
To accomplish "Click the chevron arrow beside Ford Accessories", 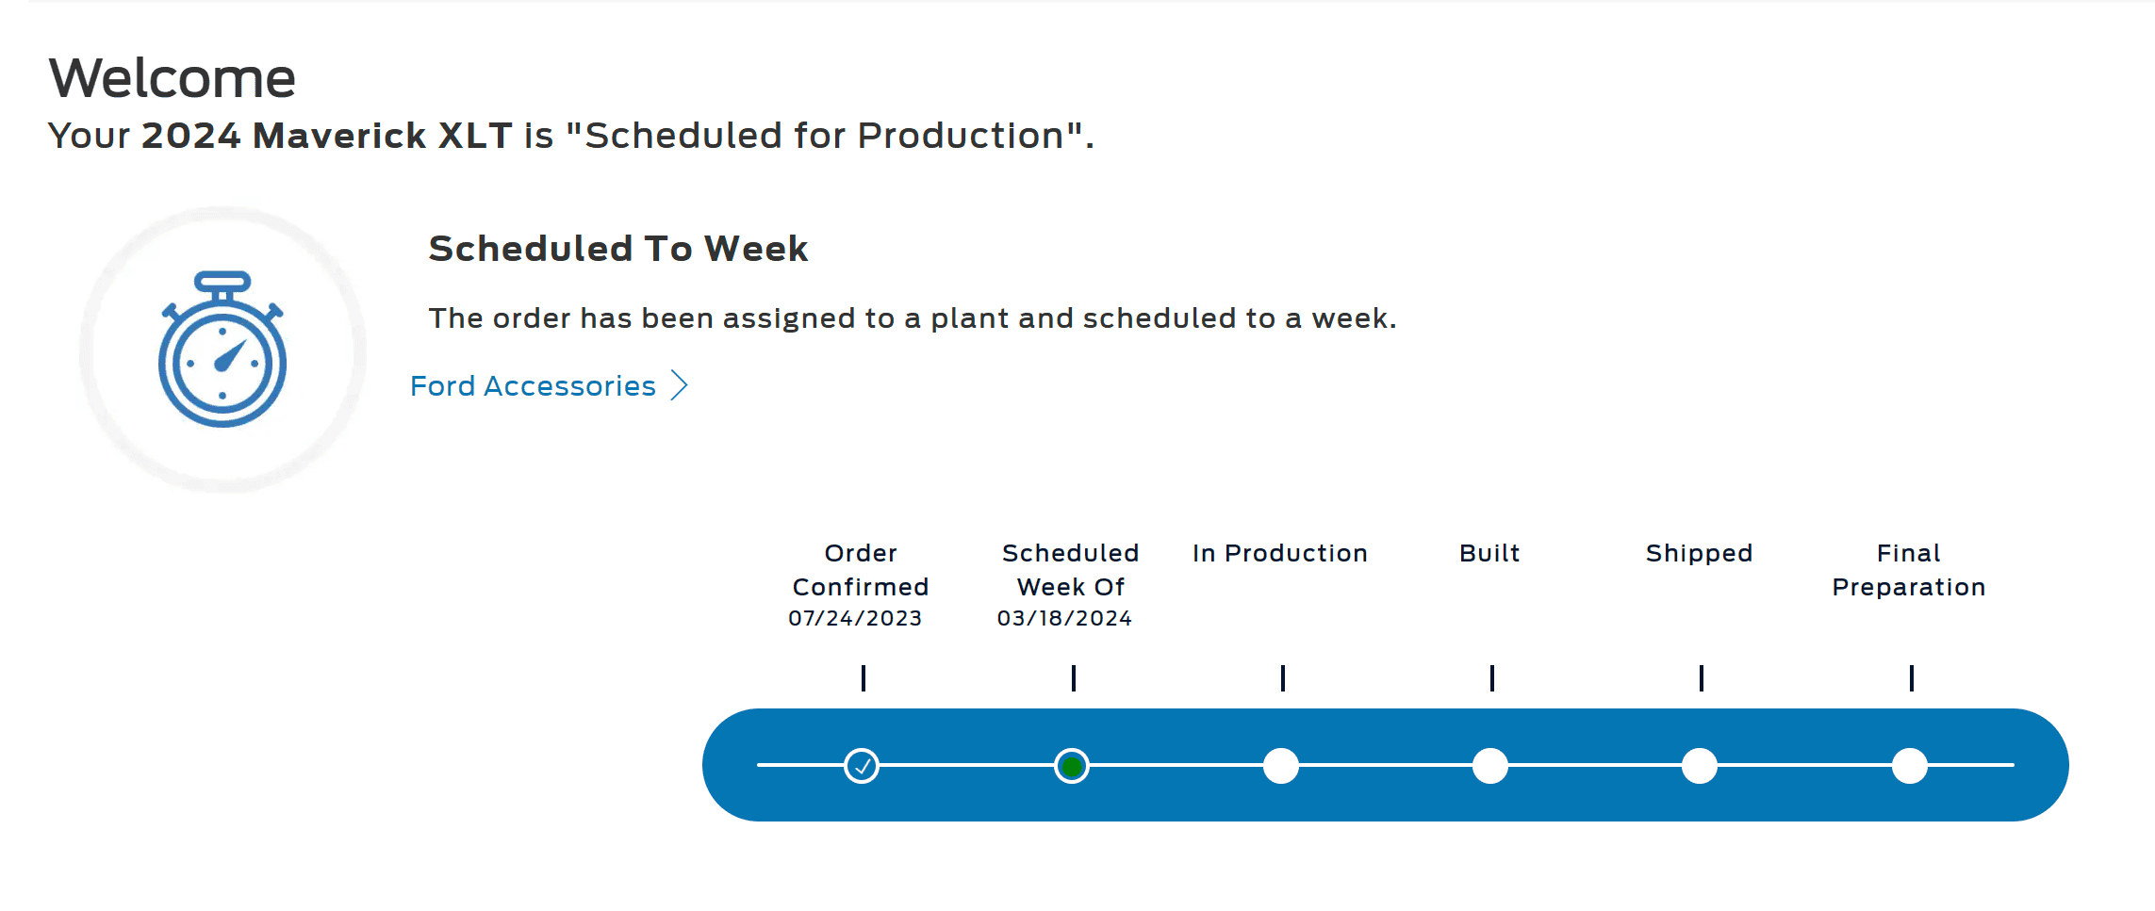I will click(680, 385).
